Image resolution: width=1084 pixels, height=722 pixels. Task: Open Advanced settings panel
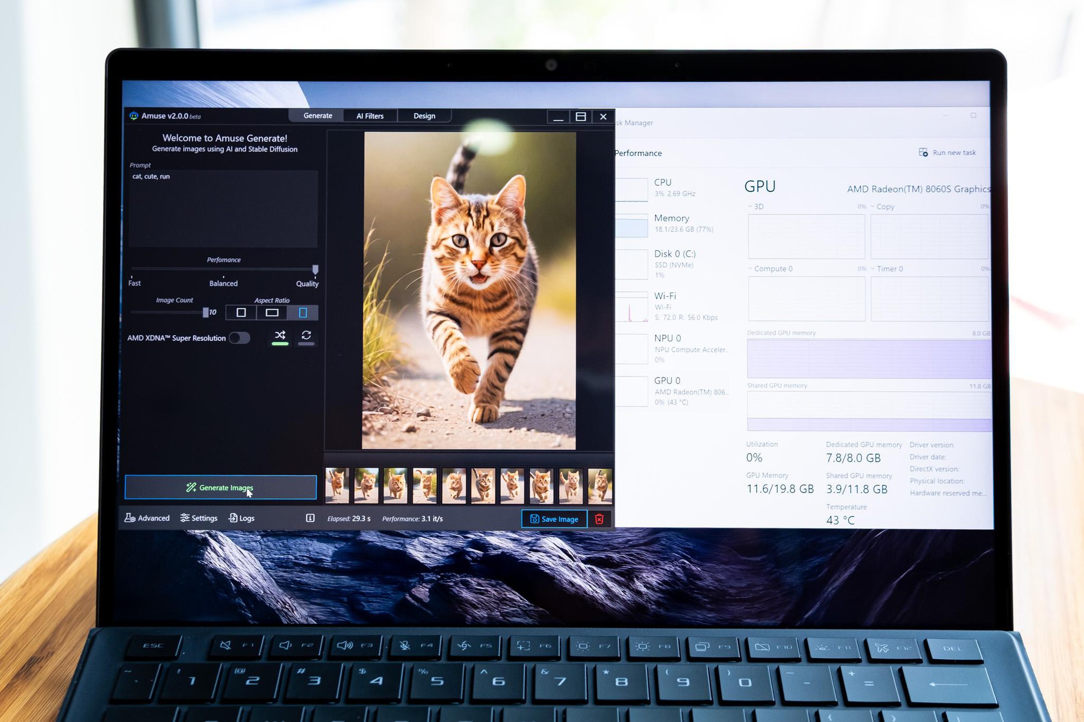(149, 518)
